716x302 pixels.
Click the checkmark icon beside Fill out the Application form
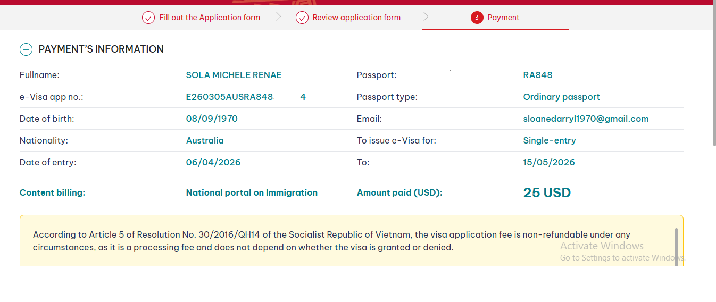(148, 18)
